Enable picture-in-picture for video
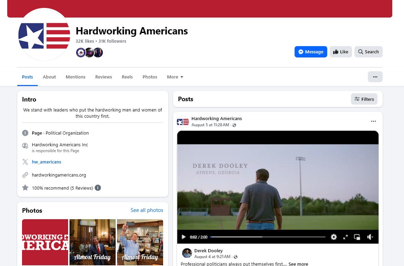Image resolution: width=404 pixels, height=266 pixels. tap(357, 237)
